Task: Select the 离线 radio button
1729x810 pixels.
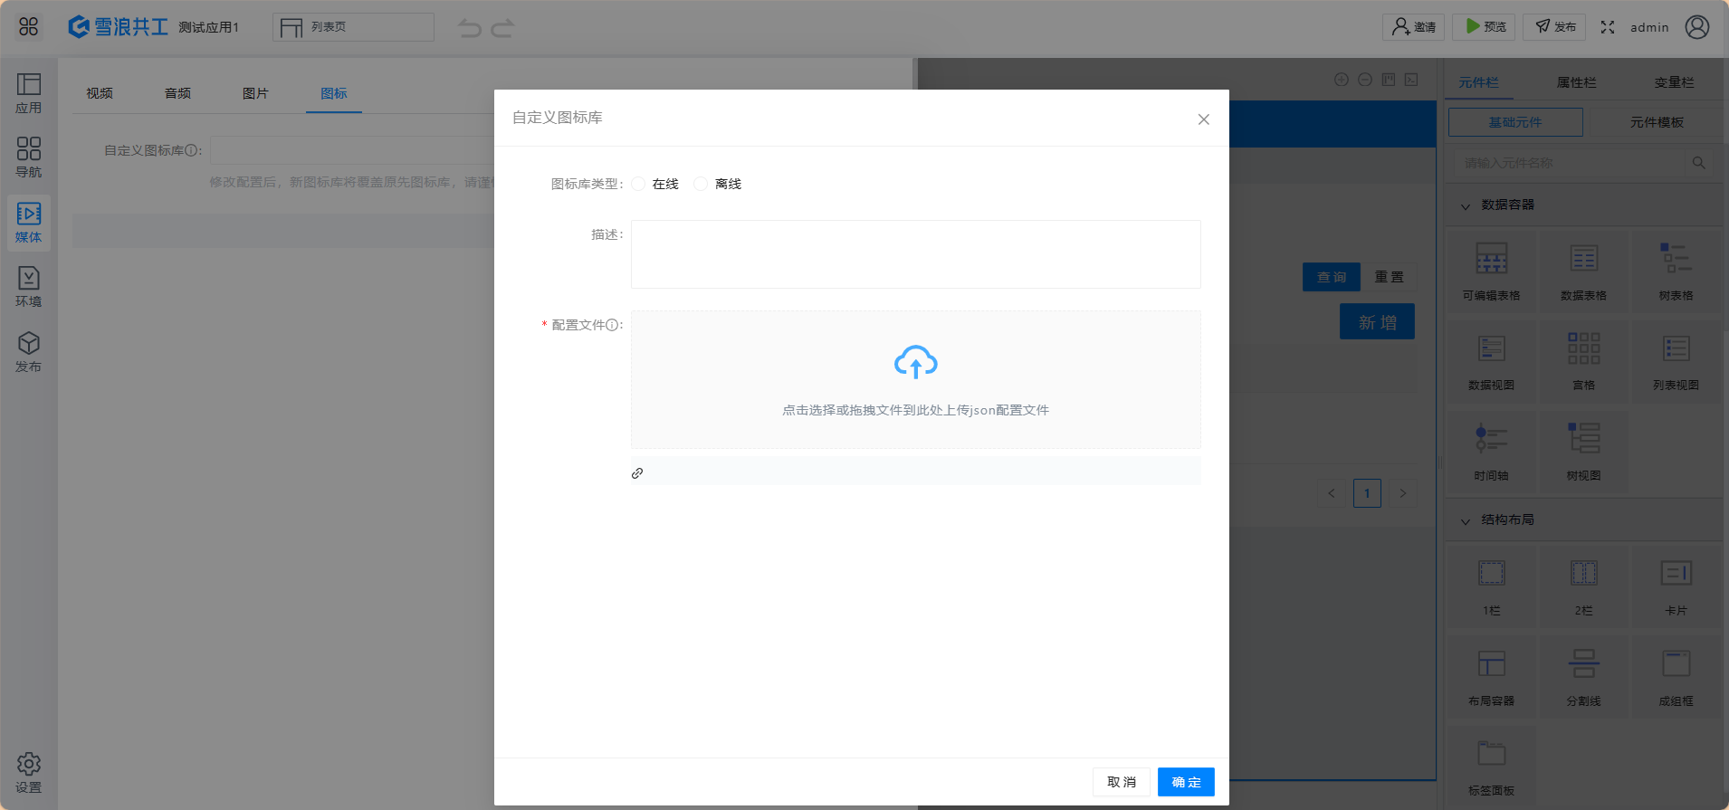Action: 701,184
